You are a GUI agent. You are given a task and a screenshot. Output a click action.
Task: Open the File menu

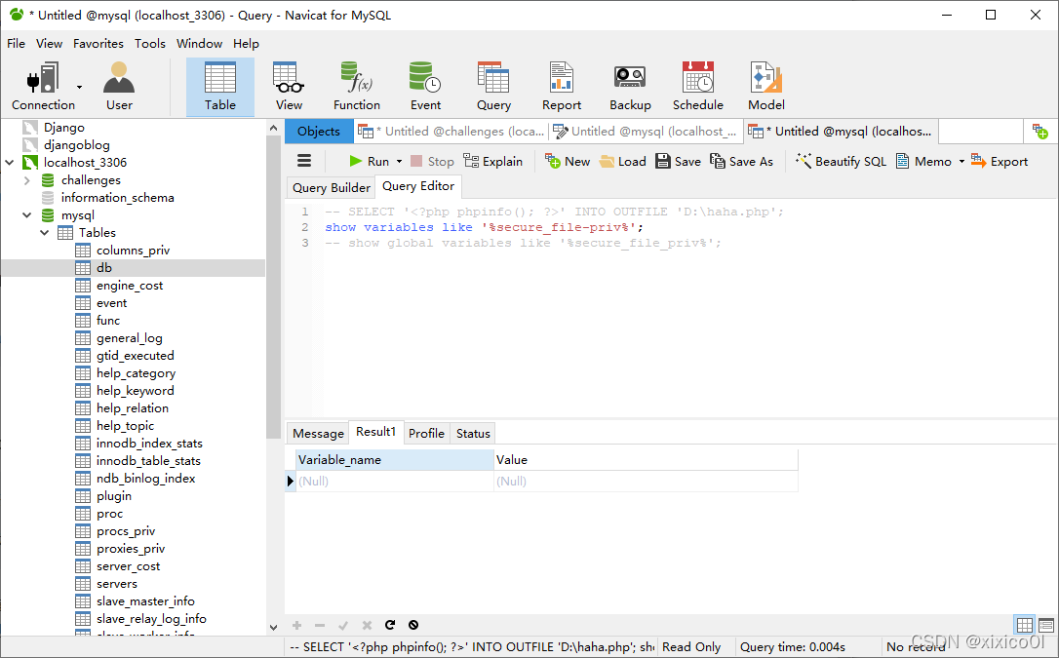(16, 43)
